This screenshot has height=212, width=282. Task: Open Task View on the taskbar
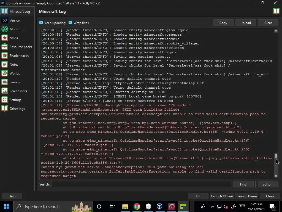click(112, 206)
